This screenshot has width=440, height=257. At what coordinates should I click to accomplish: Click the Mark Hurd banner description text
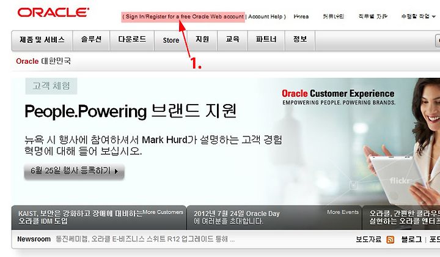[x=153, y=145]
